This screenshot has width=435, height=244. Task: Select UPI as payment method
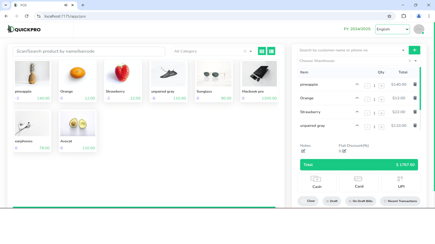pos(401,182)
